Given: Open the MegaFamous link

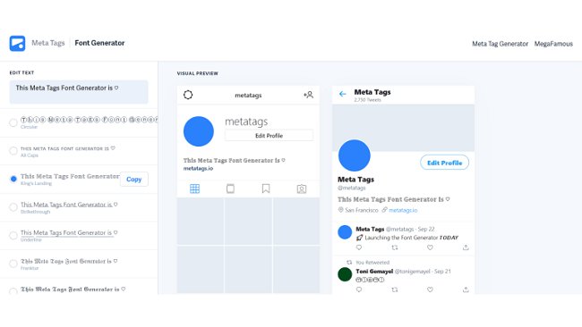Looking at the screenshot, I should click(553, 44).
